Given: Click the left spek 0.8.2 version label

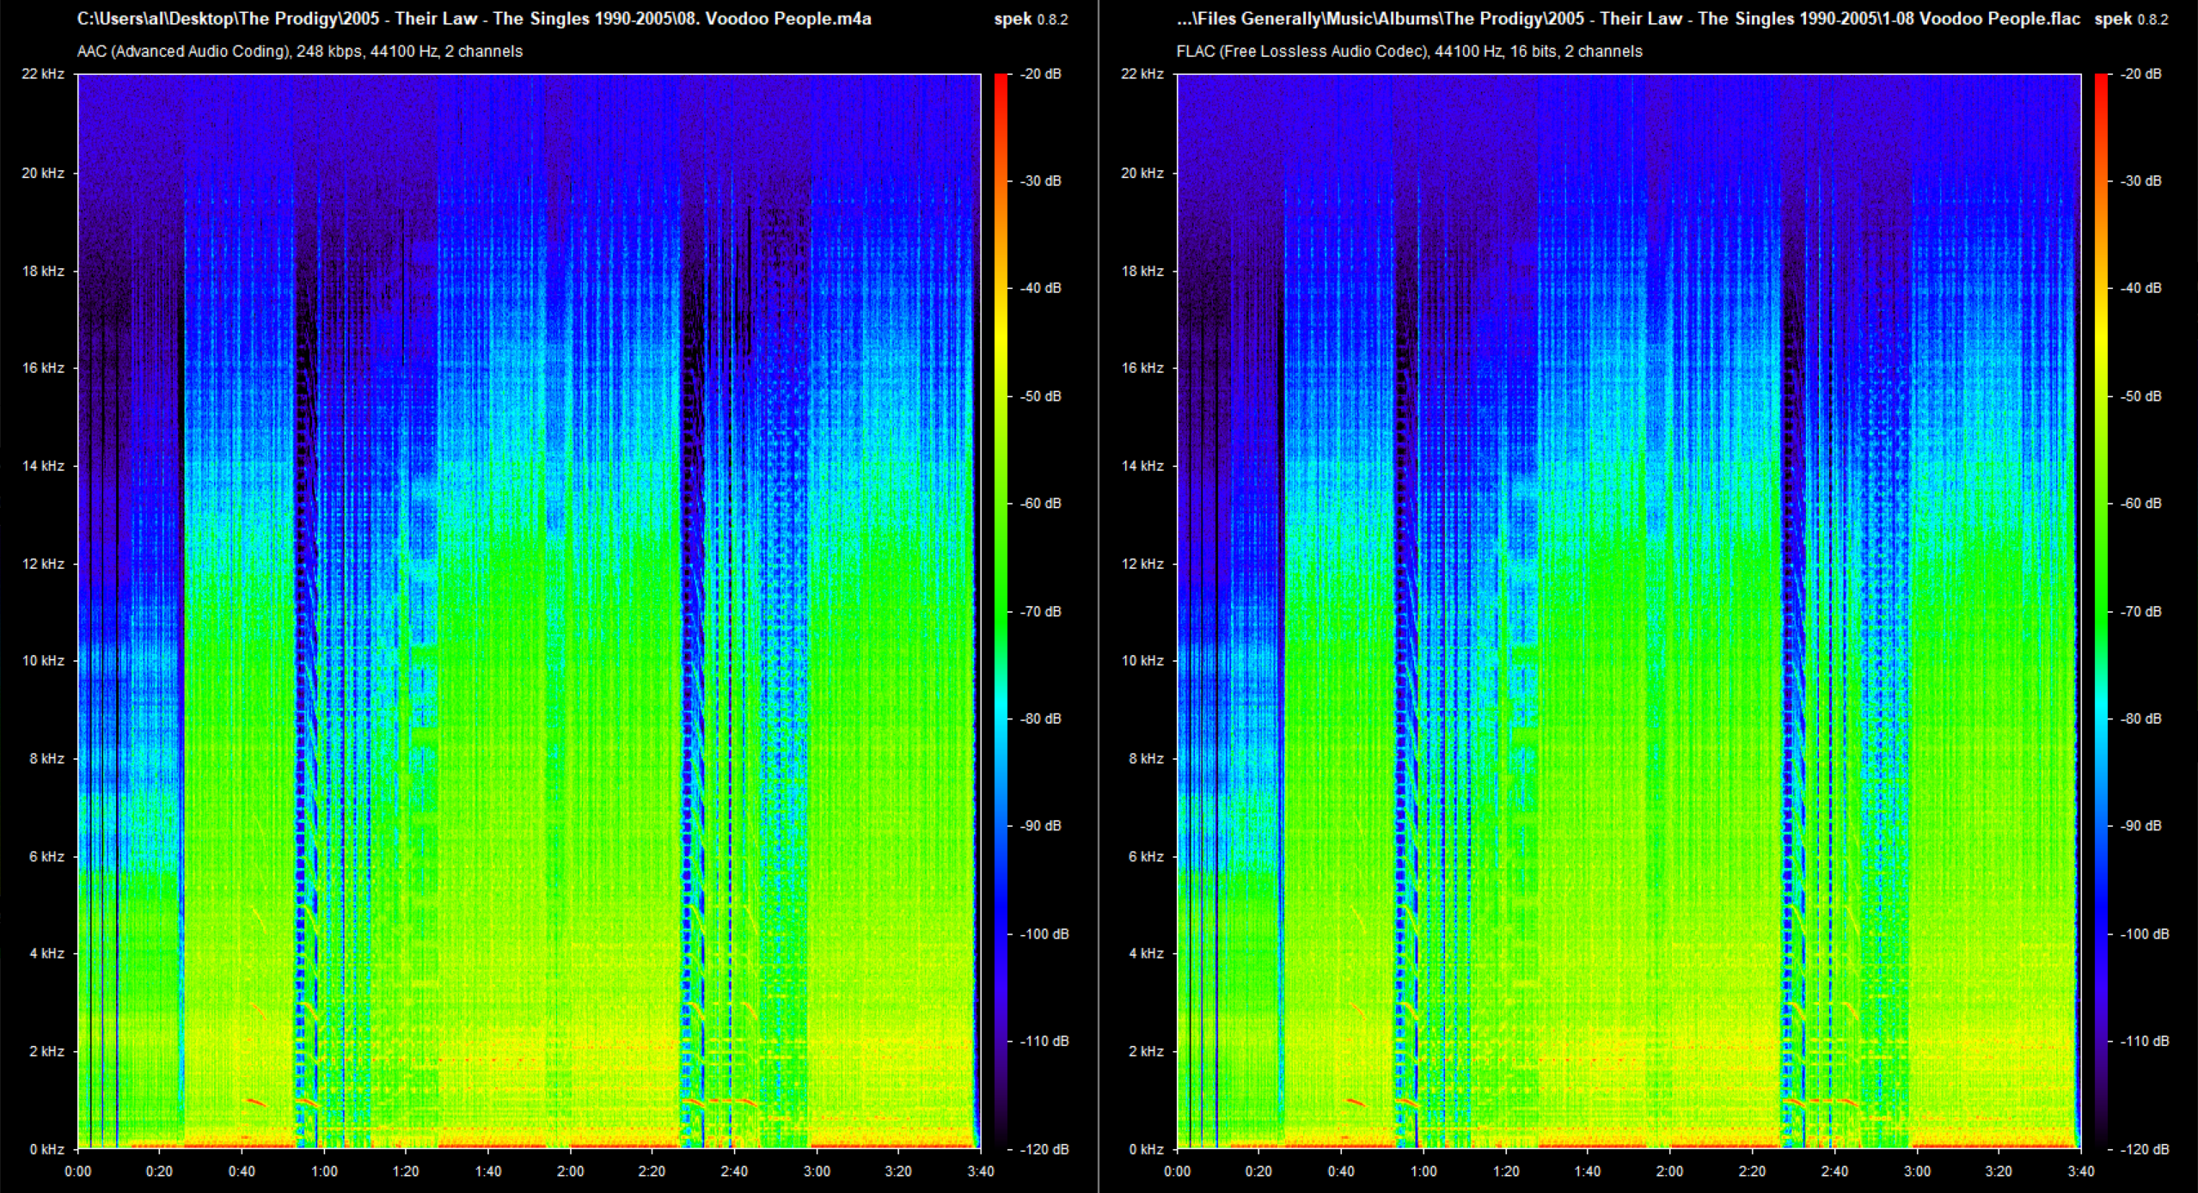Looking at the screenshot, I should (1030, 19).
